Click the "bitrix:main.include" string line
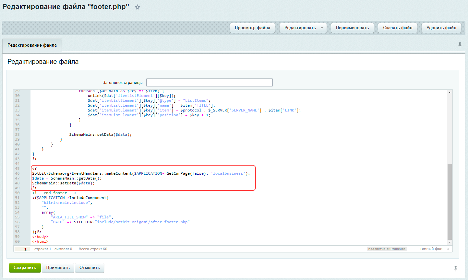This screenshot has height=280, width=468. point(67,203)
